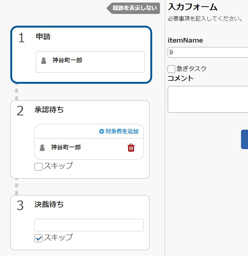The image size is (248, 256).
Task: Click the user icon in step 2 承認待ち
Action: (42, 148)
